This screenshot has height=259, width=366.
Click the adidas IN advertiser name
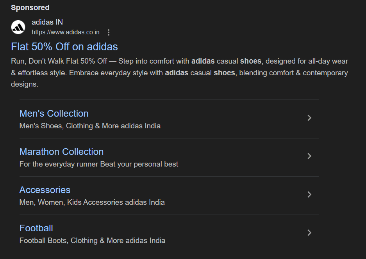[x=47, y=22]
